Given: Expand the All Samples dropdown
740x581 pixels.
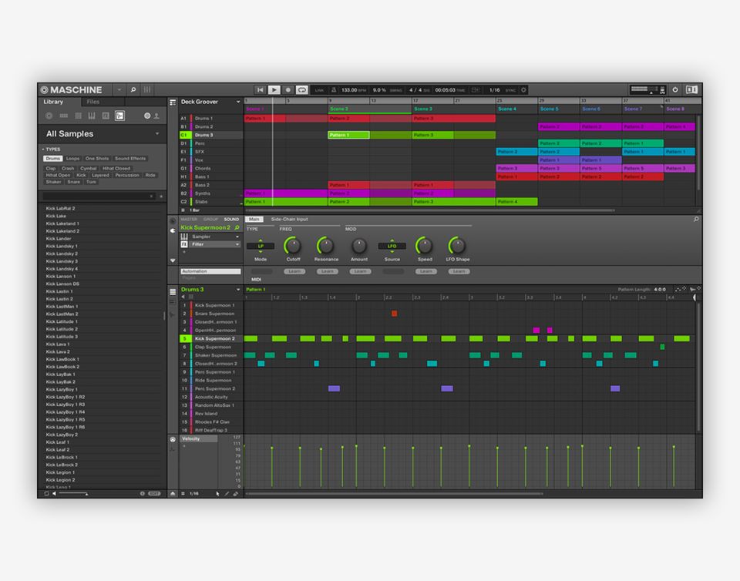Looking at the screenshot, I should 157,134.
